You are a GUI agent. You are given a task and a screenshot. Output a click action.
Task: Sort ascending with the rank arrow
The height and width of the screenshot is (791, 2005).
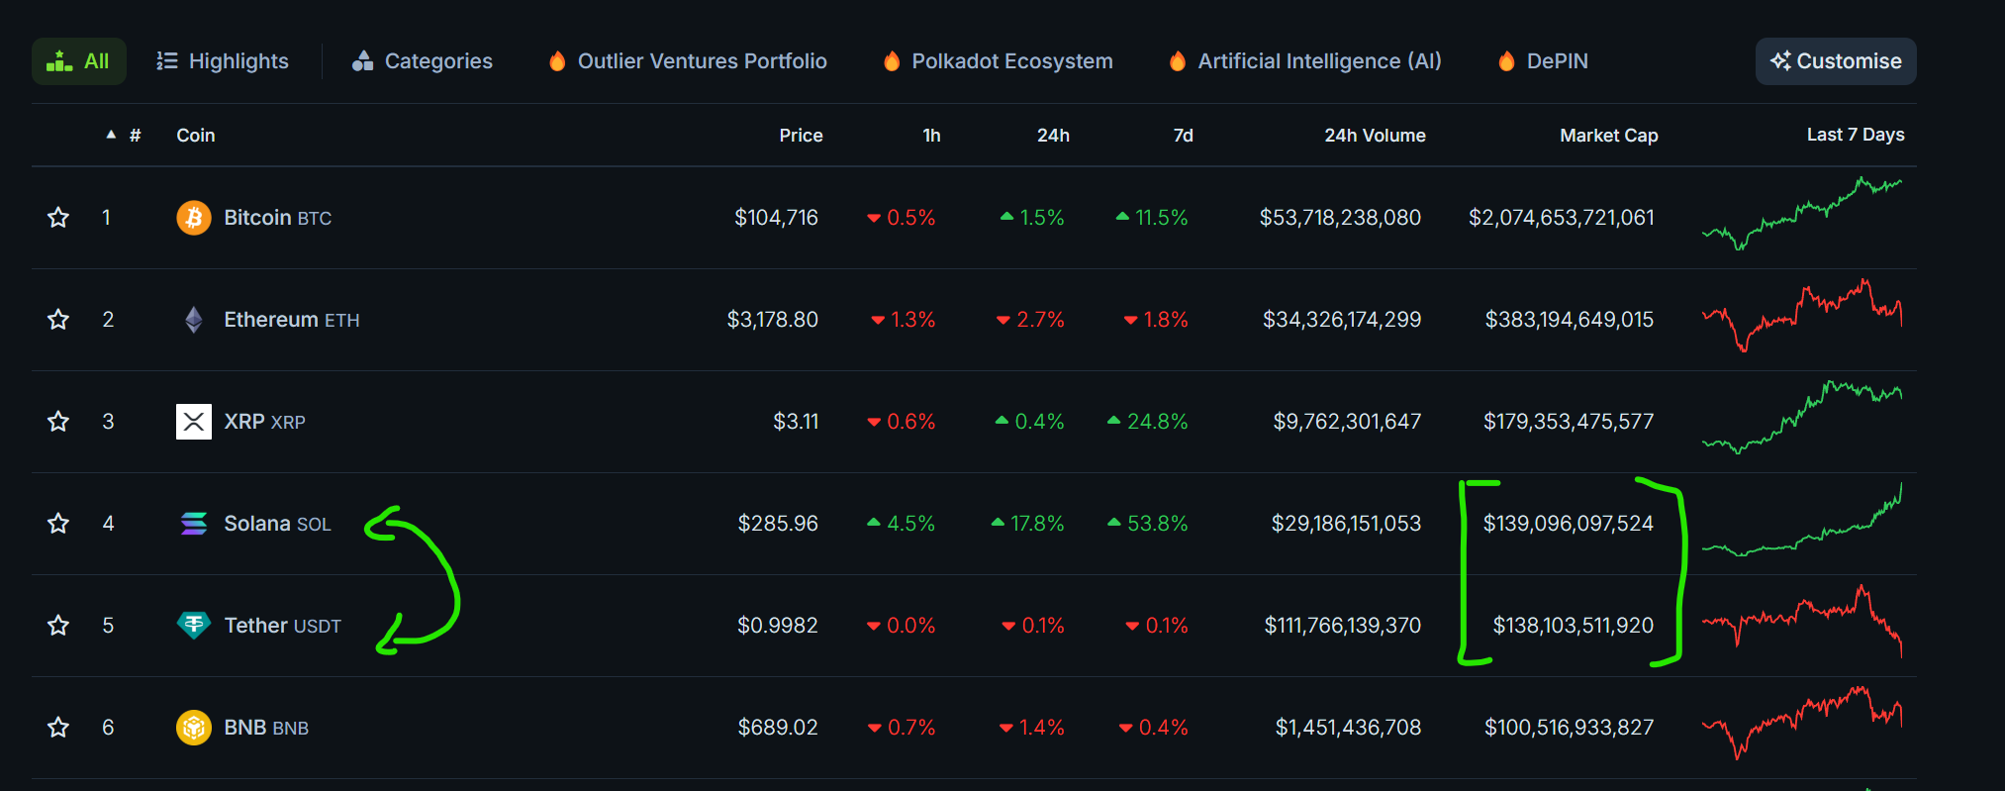112,135
